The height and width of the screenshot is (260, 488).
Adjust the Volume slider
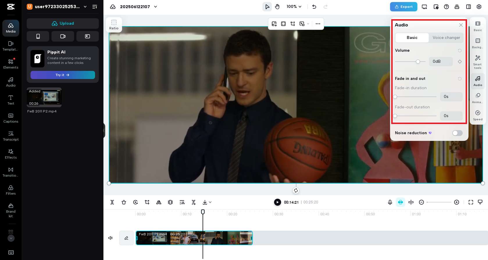pyautogui.click(x=410, y=62)
